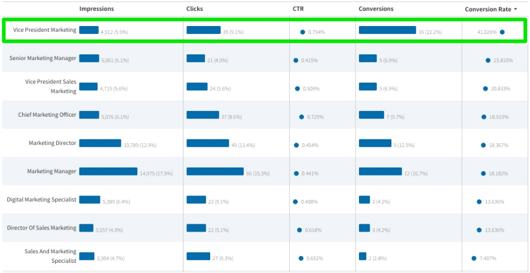Click the Marketing Director clicks bar
Image resolution: width=530 pixels, height=273 pixels.
tap(207, 143)
